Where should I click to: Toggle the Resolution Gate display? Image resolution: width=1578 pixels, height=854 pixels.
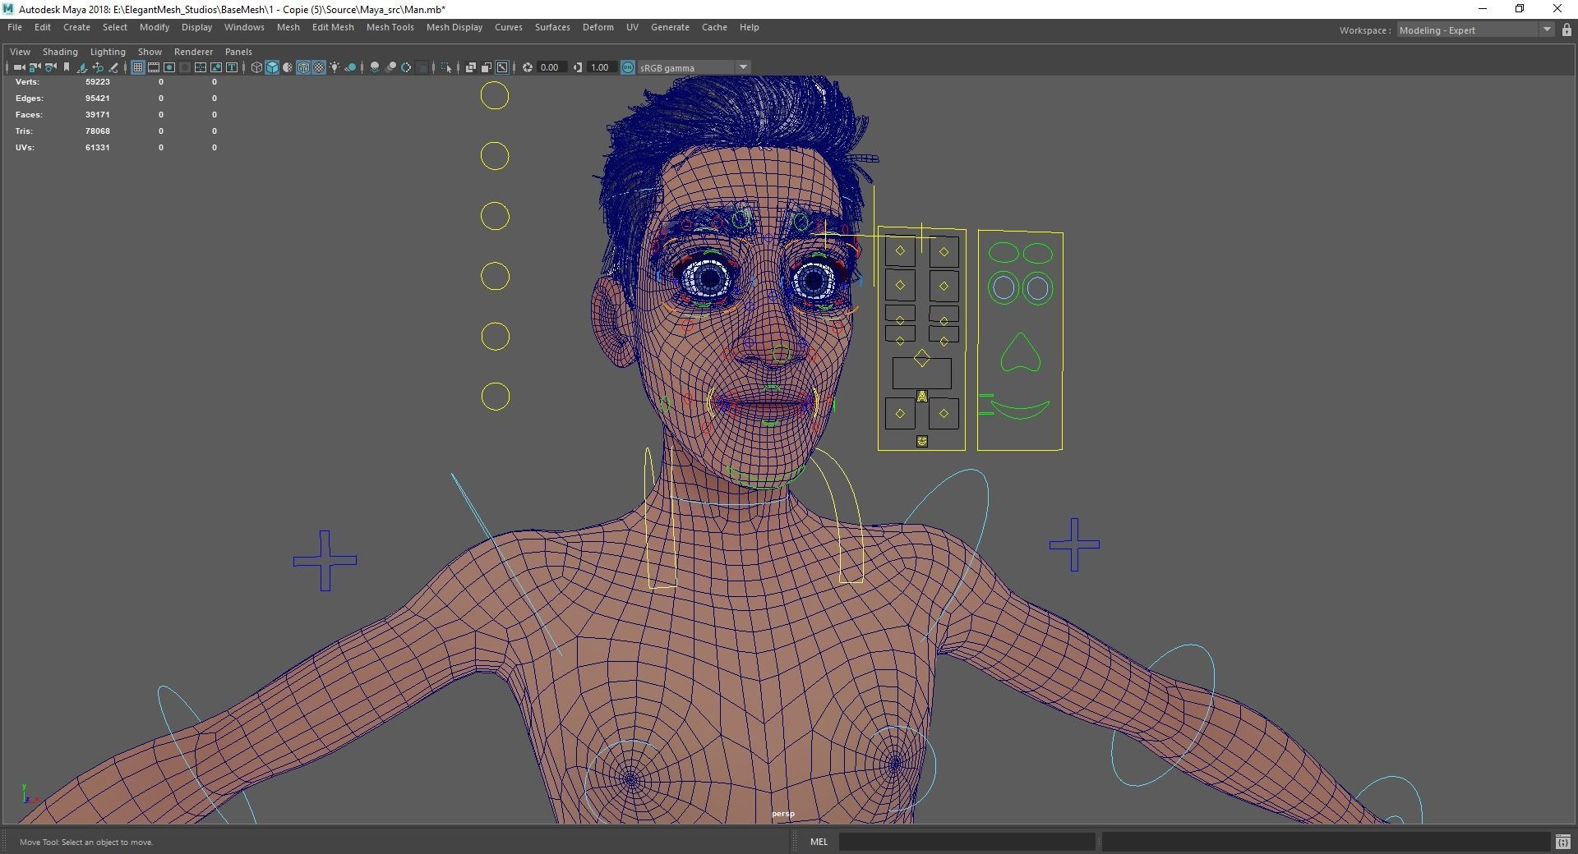[x=169, y=67]
